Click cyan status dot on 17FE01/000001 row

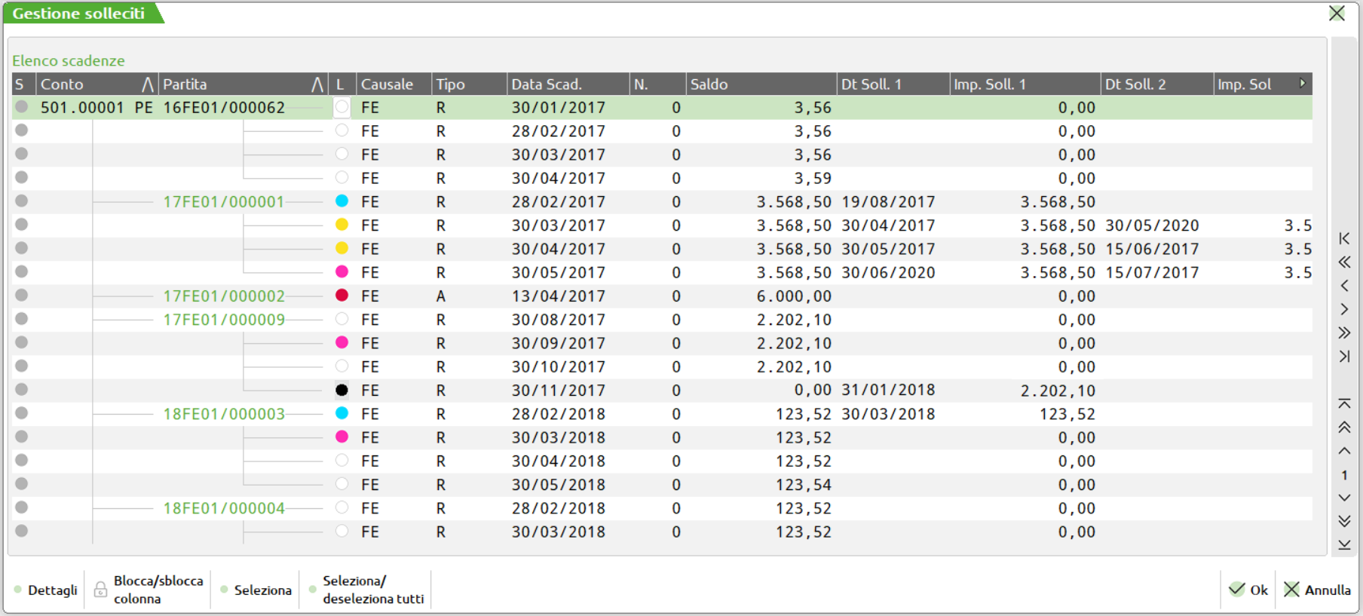point(342,201)
